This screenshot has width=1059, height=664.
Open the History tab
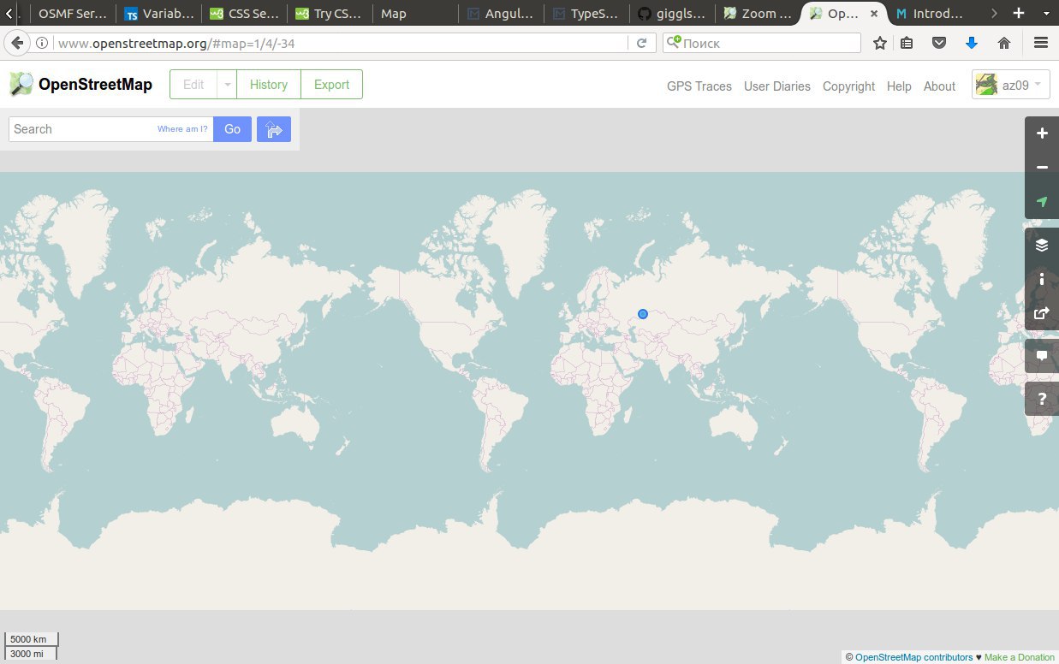(269, 85)
